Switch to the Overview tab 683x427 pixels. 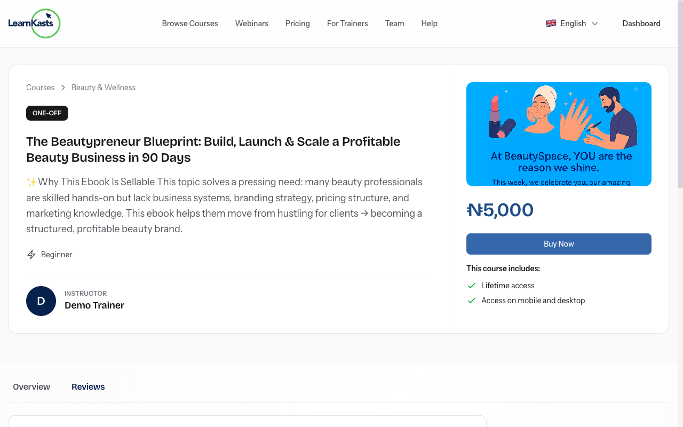(31, 386)
